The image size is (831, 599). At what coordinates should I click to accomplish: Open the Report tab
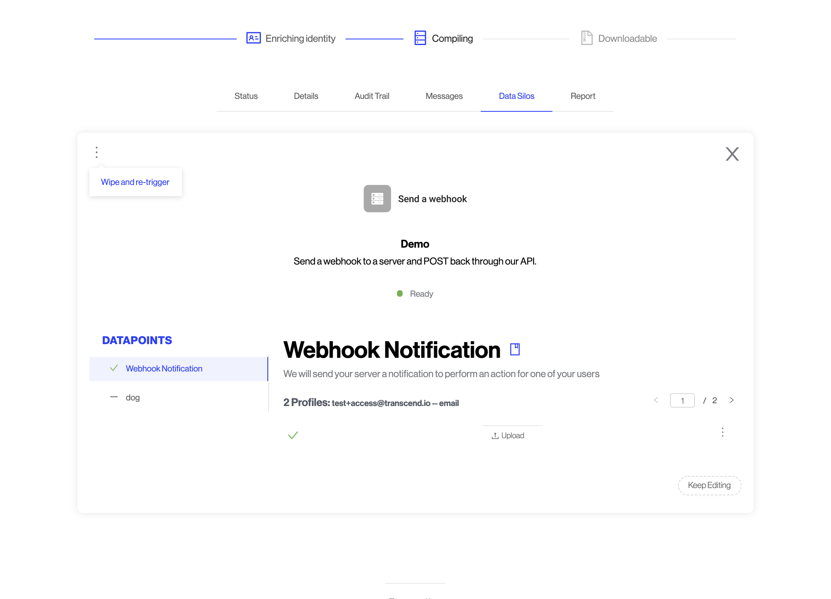tap(583, 96)
